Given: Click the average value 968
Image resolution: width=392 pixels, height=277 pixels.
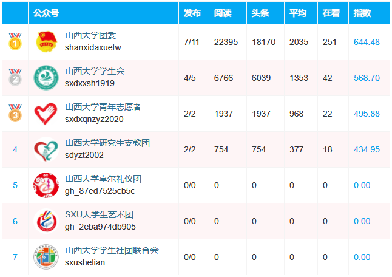Looking at the screenshot, I should 296,114.
